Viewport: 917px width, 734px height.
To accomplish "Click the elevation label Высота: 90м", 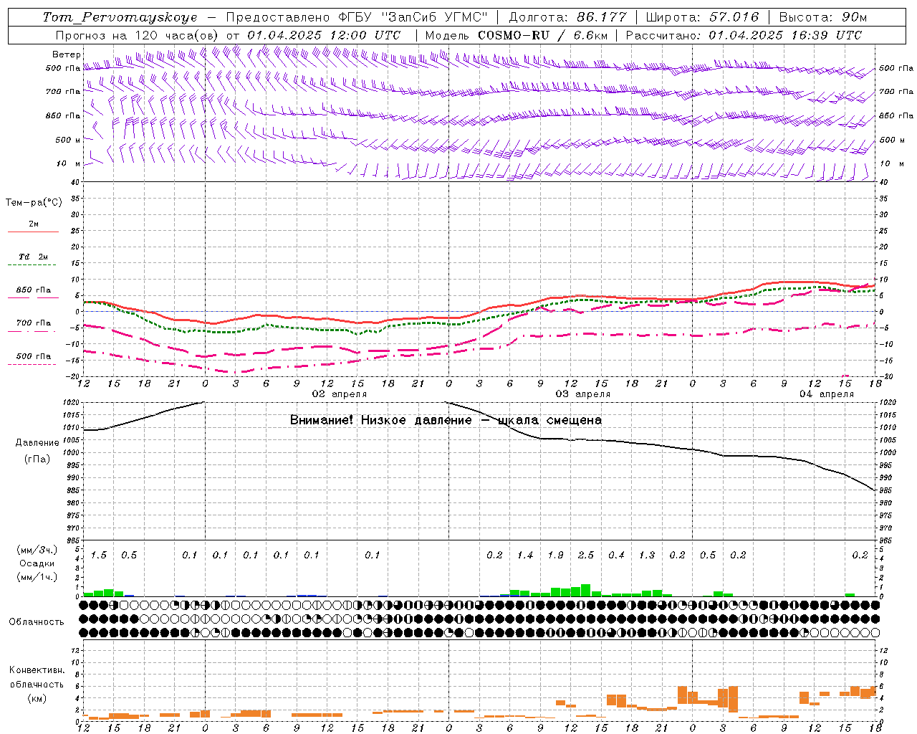I will (x=822, y=17).
